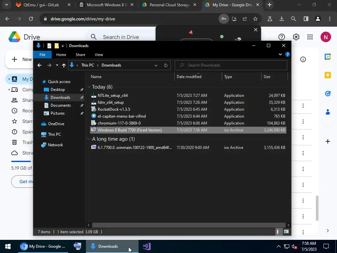Screen dimensions: 337x253
Task: Sort files by the Type column
Action: 242,77
